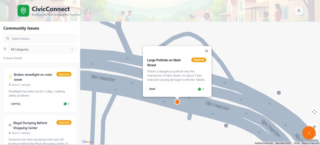Focus the Search issues input field
This screenshot has width=320, height=145.
tap(40, 38)
